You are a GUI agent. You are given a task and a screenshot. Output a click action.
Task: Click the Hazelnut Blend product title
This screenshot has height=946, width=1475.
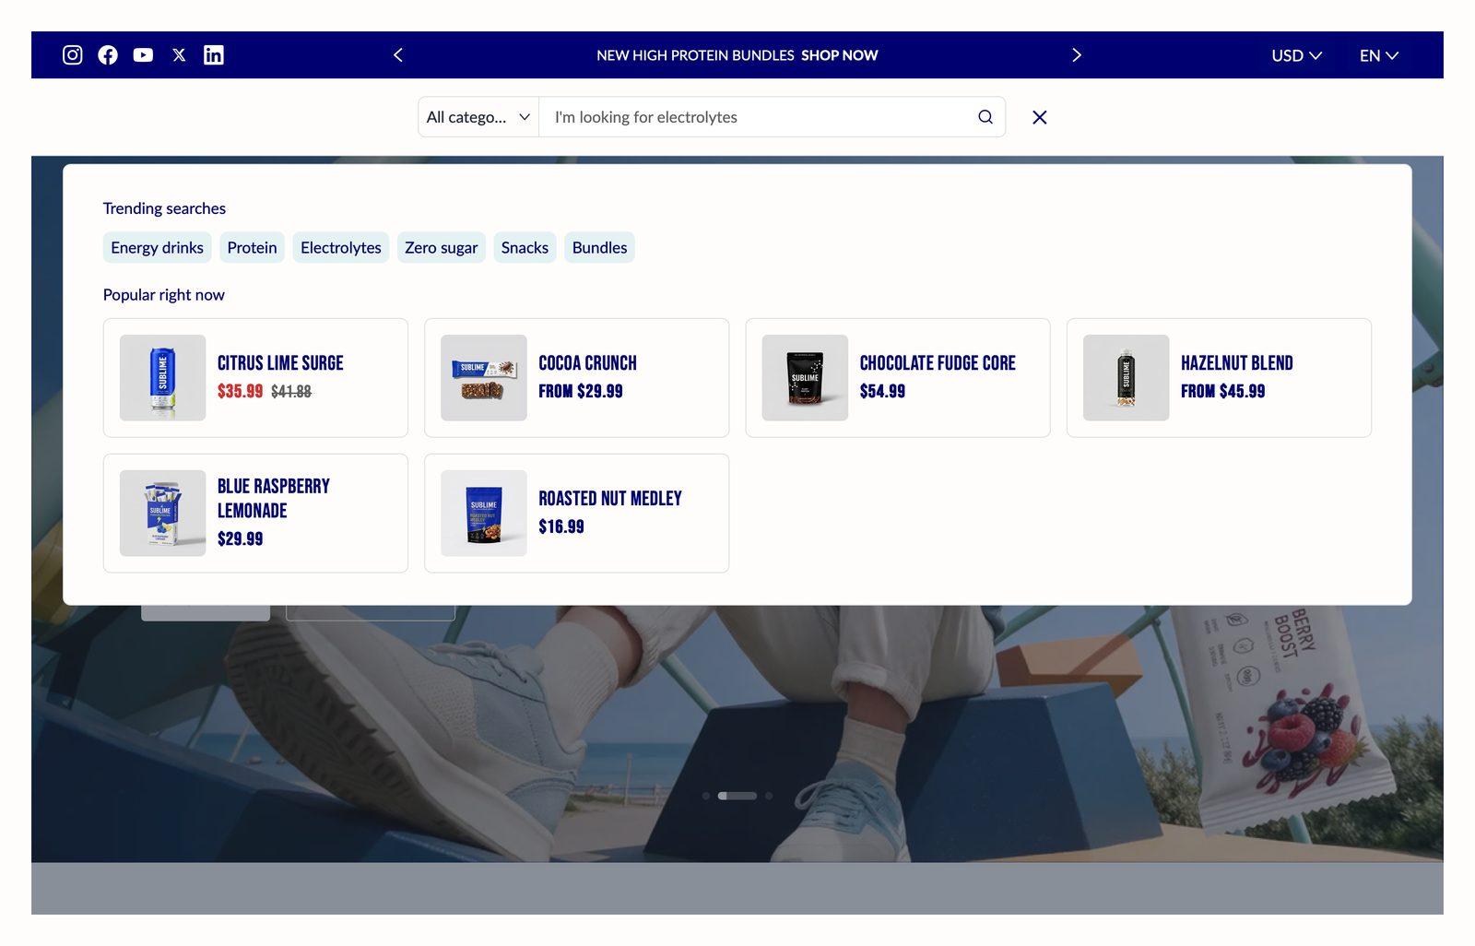pos(1237,363)
